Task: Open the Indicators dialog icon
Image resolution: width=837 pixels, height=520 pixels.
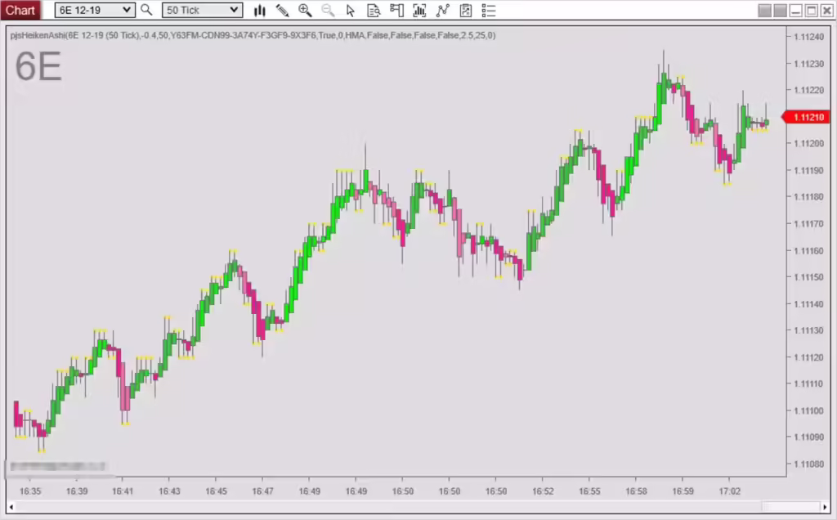Action: click(419, 11)
